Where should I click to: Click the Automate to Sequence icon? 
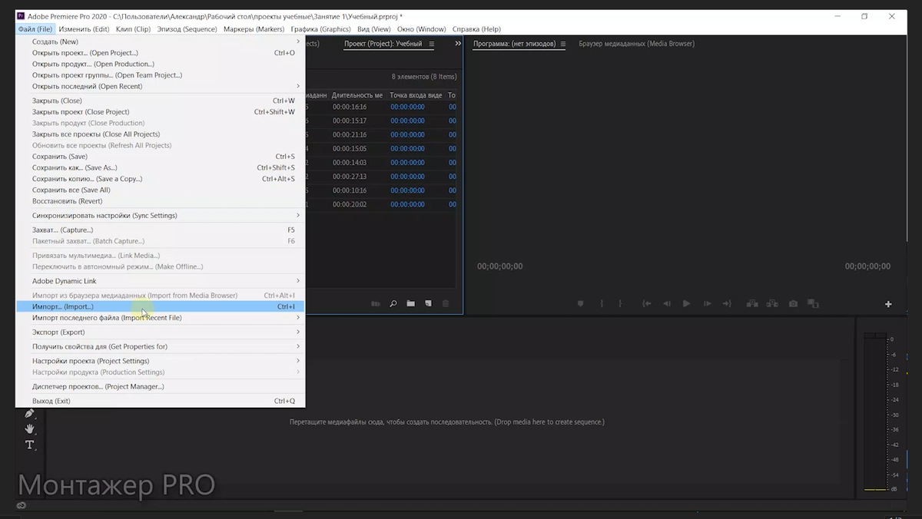coord(376,304)
